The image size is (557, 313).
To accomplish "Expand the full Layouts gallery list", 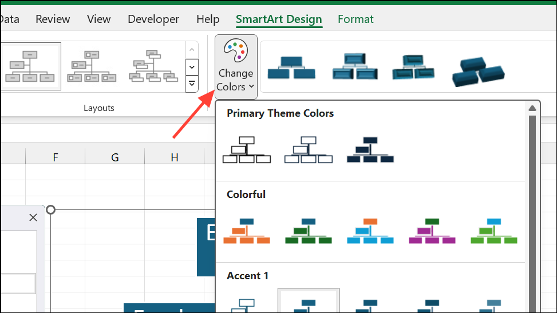I will [192, 85].
